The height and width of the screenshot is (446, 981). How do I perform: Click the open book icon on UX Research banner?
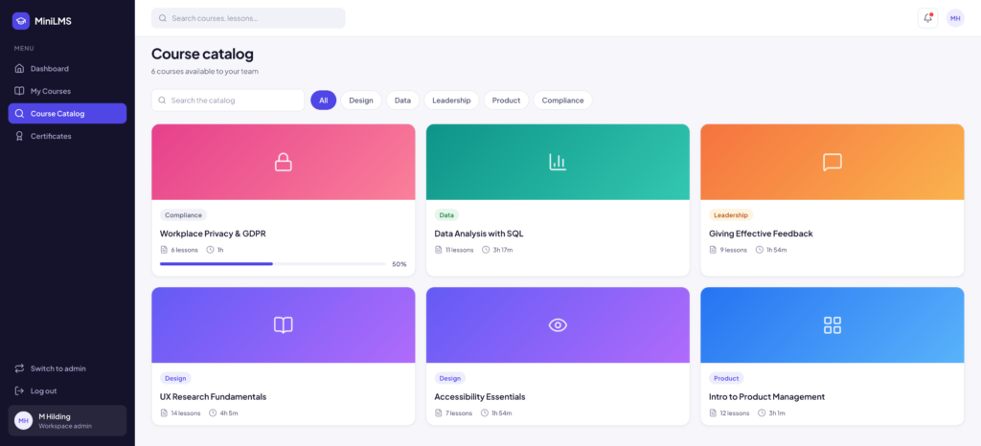click(x=284, y=324)
